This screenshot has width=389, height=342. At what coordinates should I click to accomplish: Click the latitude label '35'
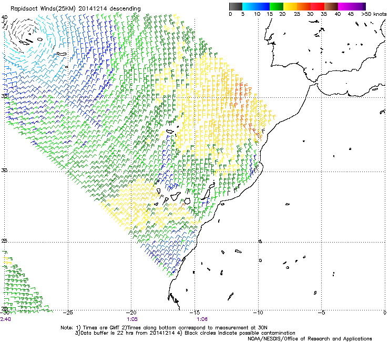pyautogui.click(x=4, y=96)
